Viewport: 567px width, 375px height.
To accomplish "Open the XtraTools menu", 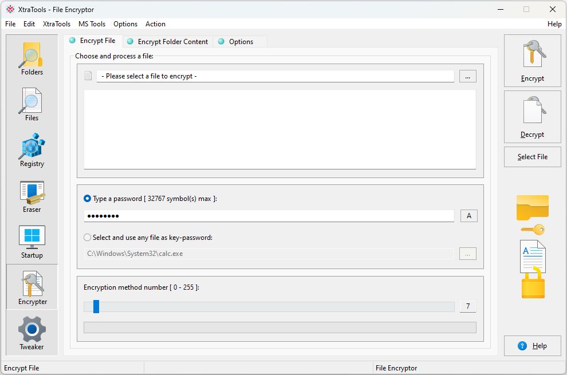I will click(57, 24).
